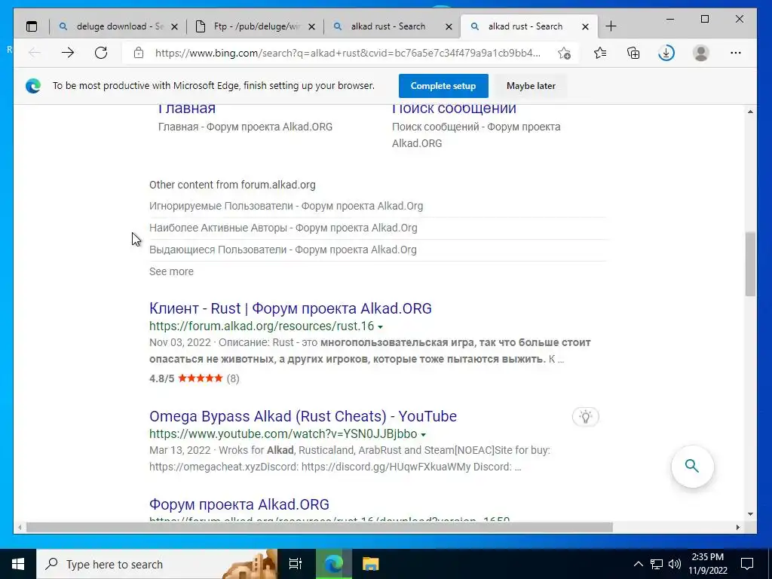The image size is (772, 579).
Task: Open Игнорируемые Пользователи forum link
Action: [x=286, y=206]
